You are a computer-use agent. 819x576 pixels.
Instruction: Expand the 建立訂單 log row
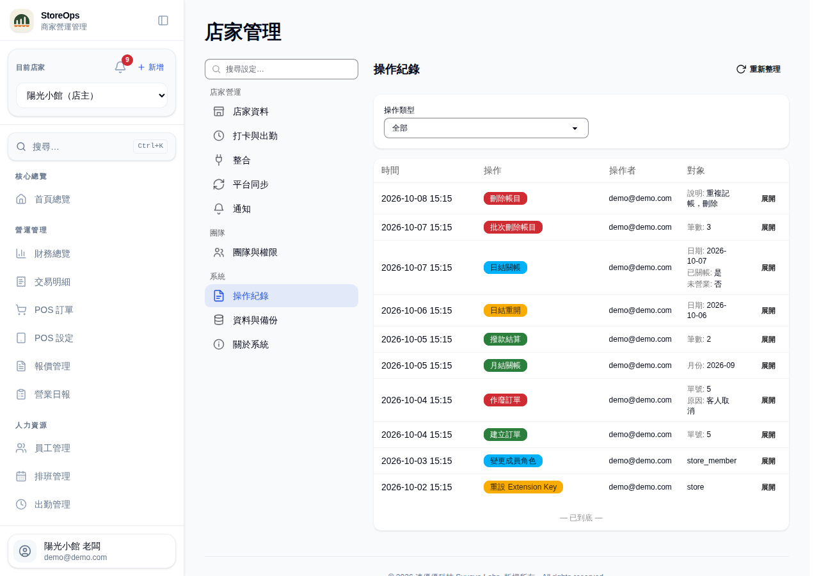point(768,435)
